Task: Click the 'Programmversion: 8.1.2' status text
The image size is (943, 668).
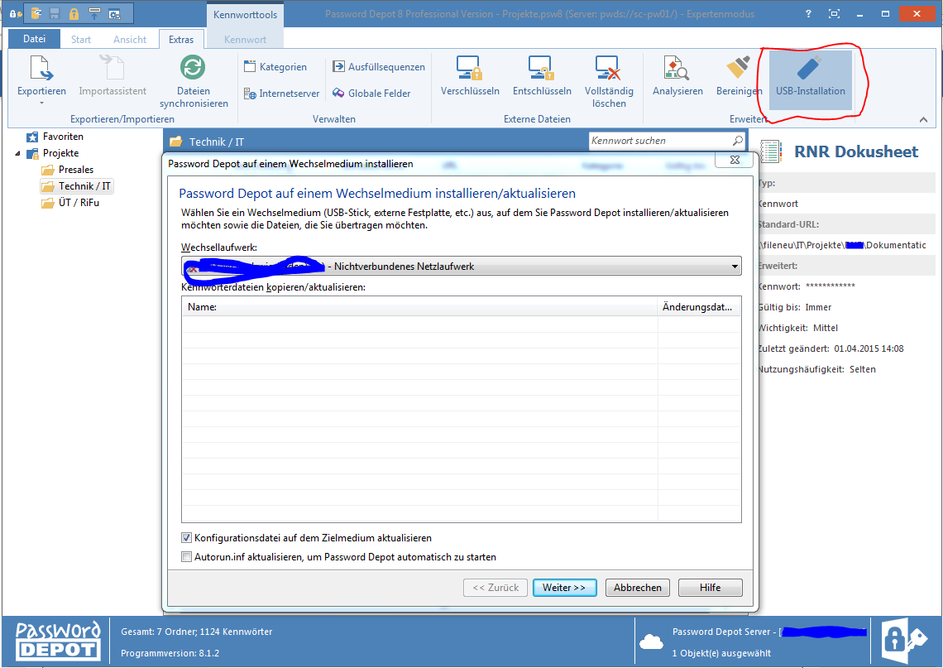Action: tap(170, 653)
